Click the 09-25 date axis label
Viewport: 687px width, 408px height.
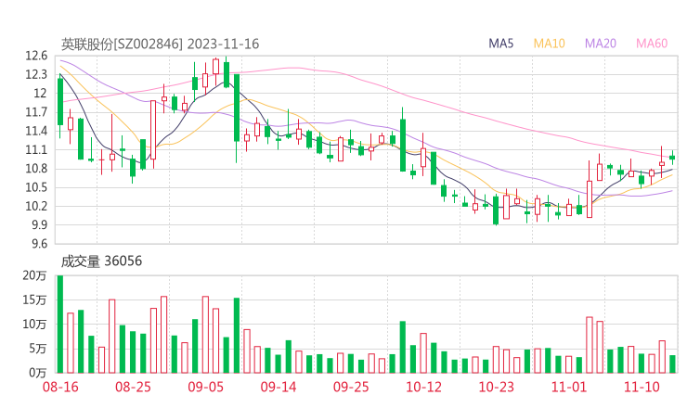click(351, 387)
